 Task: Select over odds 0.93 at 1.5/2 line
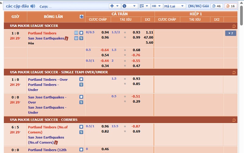pyautogui.click(x=136, y=32)
